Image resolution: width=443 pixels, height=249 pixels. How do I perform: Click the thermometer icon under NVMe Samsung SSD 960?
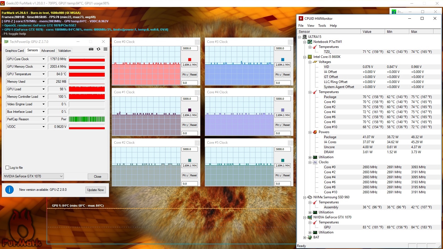click(315, 202)
